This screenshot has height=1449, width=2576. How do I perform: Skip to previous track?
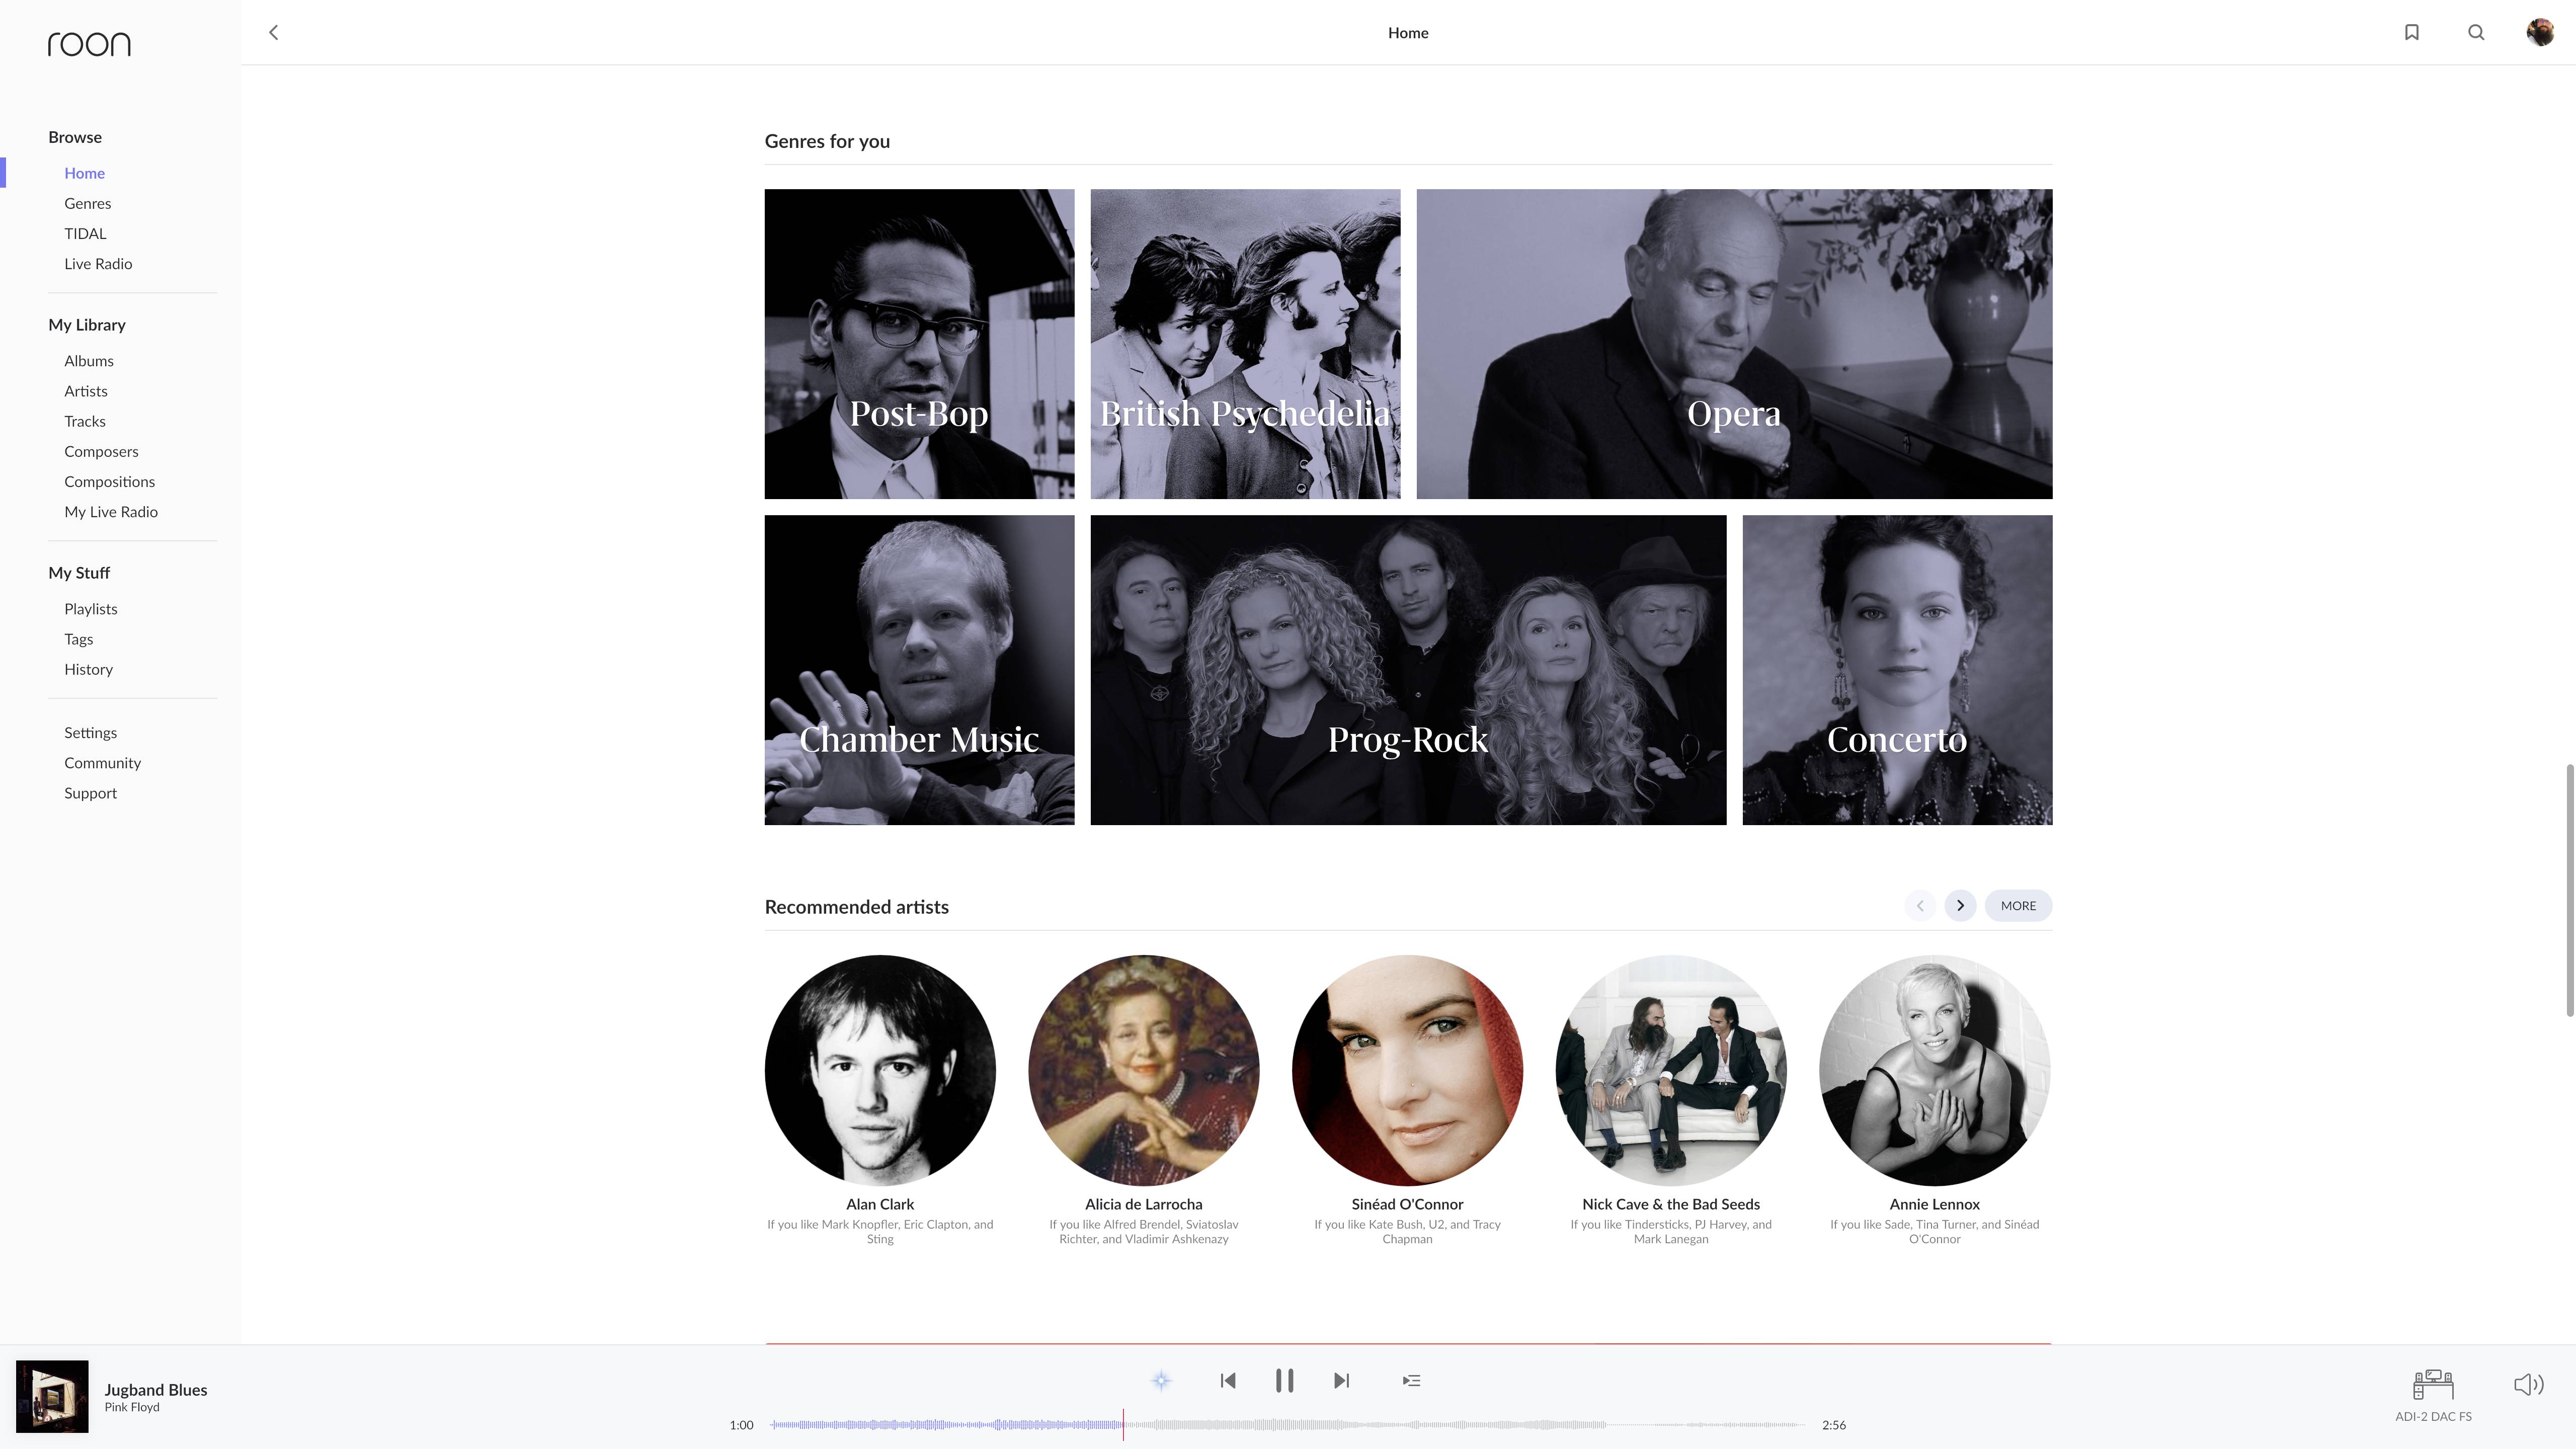click(1228, 1380)
